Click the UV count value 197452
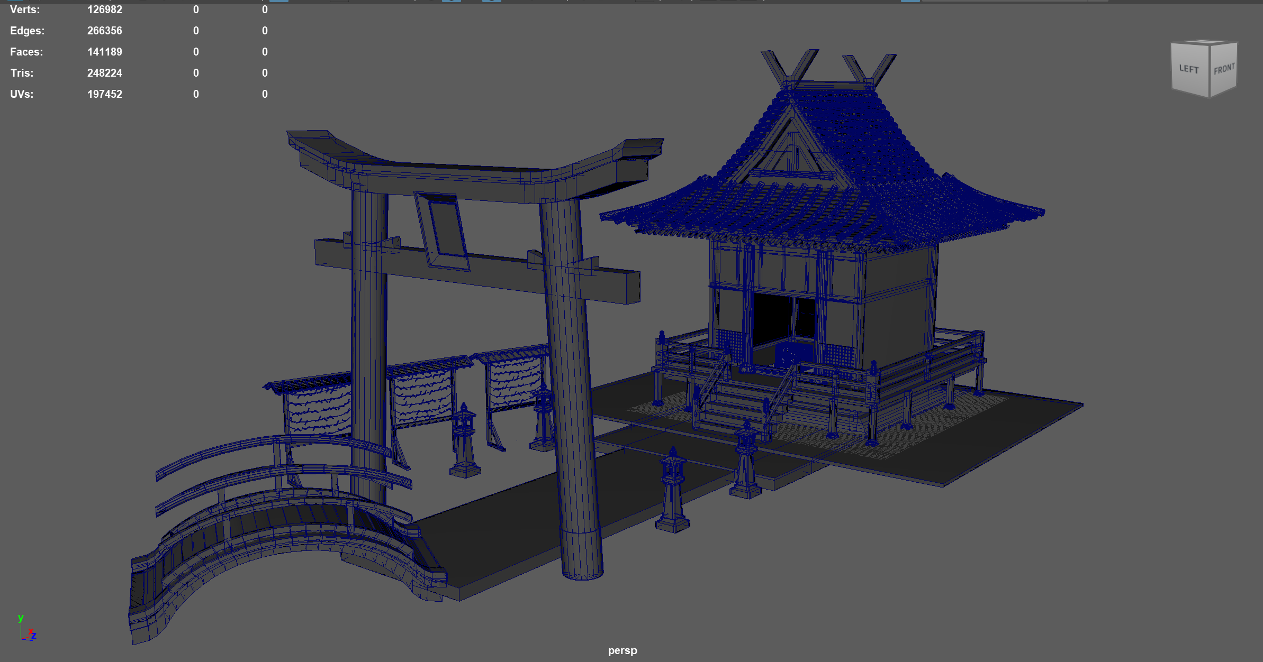Viewport: 1263px width, 662px height. click(105, 94)
